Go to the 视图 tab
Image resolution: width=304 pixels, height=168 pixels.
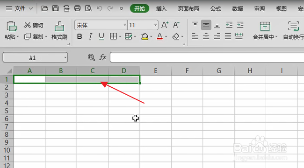coord(281,8)
